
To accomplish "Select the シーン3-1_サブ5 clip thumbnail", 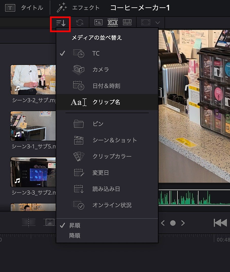I will (x=33, y=126).
